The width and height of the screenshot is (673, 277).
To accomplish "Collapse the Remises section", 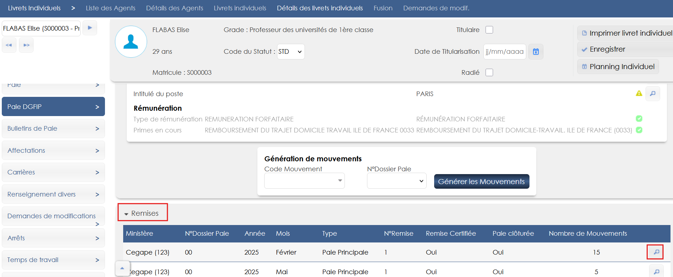I will [x=142, y=213].
